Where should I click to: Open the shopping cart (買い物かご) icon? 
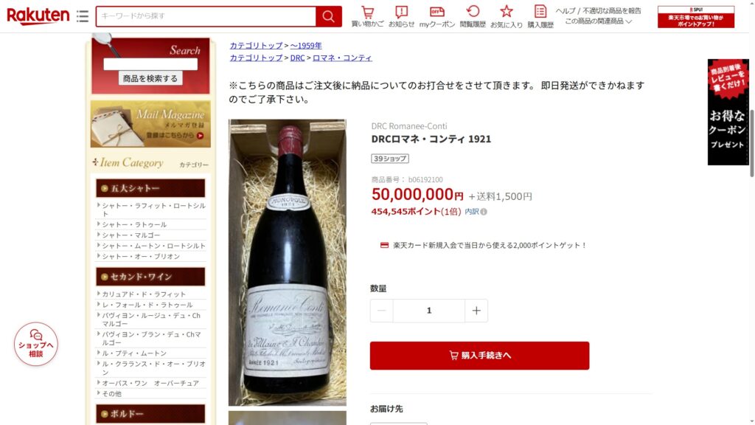pyautogui.click(x=367, y=16)
